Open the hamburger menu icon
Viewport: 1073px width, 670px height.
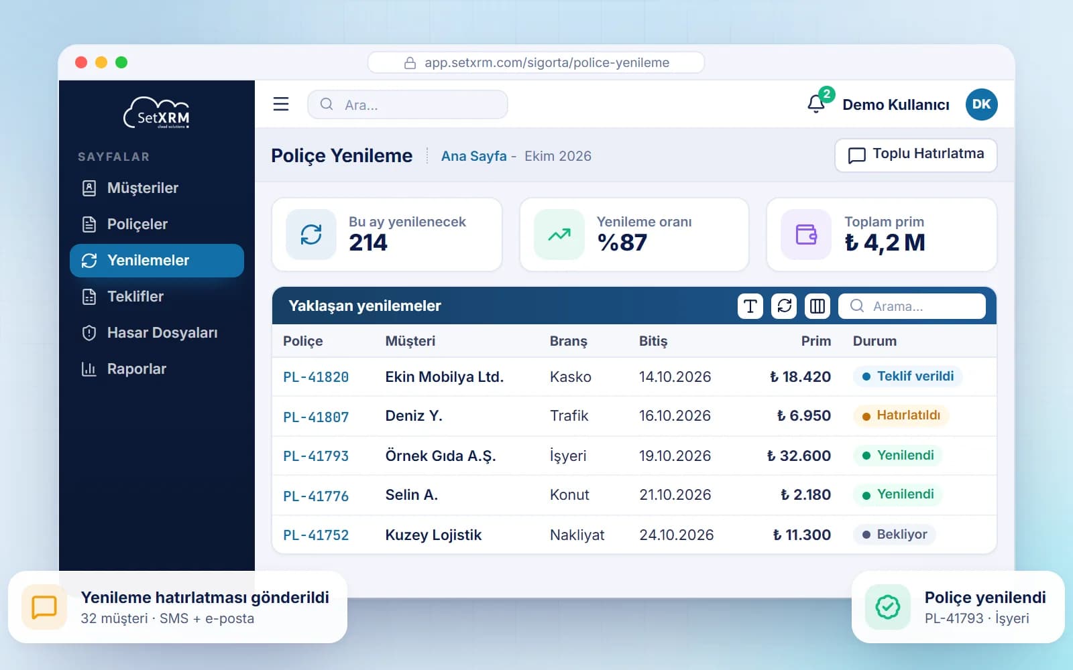pos(281,104)
